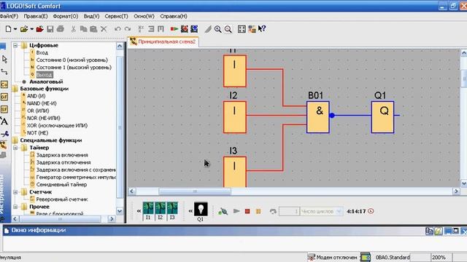Viewport: 467px width, 262px height.
Task: Select the arrow selection tool in sidebar
Action: click(x=4, y=60)
